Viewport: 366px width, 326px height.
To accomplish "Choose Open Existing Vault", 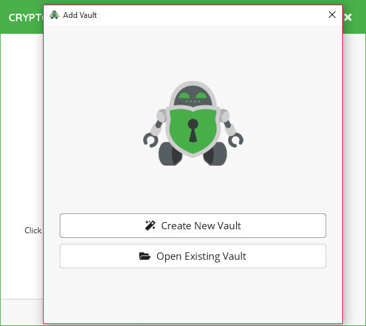I will click(x=193, y=256).
